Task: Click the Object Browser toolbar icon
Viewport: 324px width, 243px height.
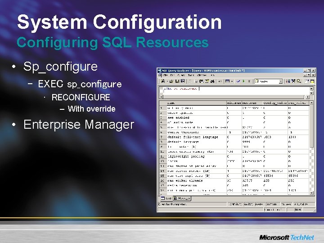Action: (x=293, y=81)
